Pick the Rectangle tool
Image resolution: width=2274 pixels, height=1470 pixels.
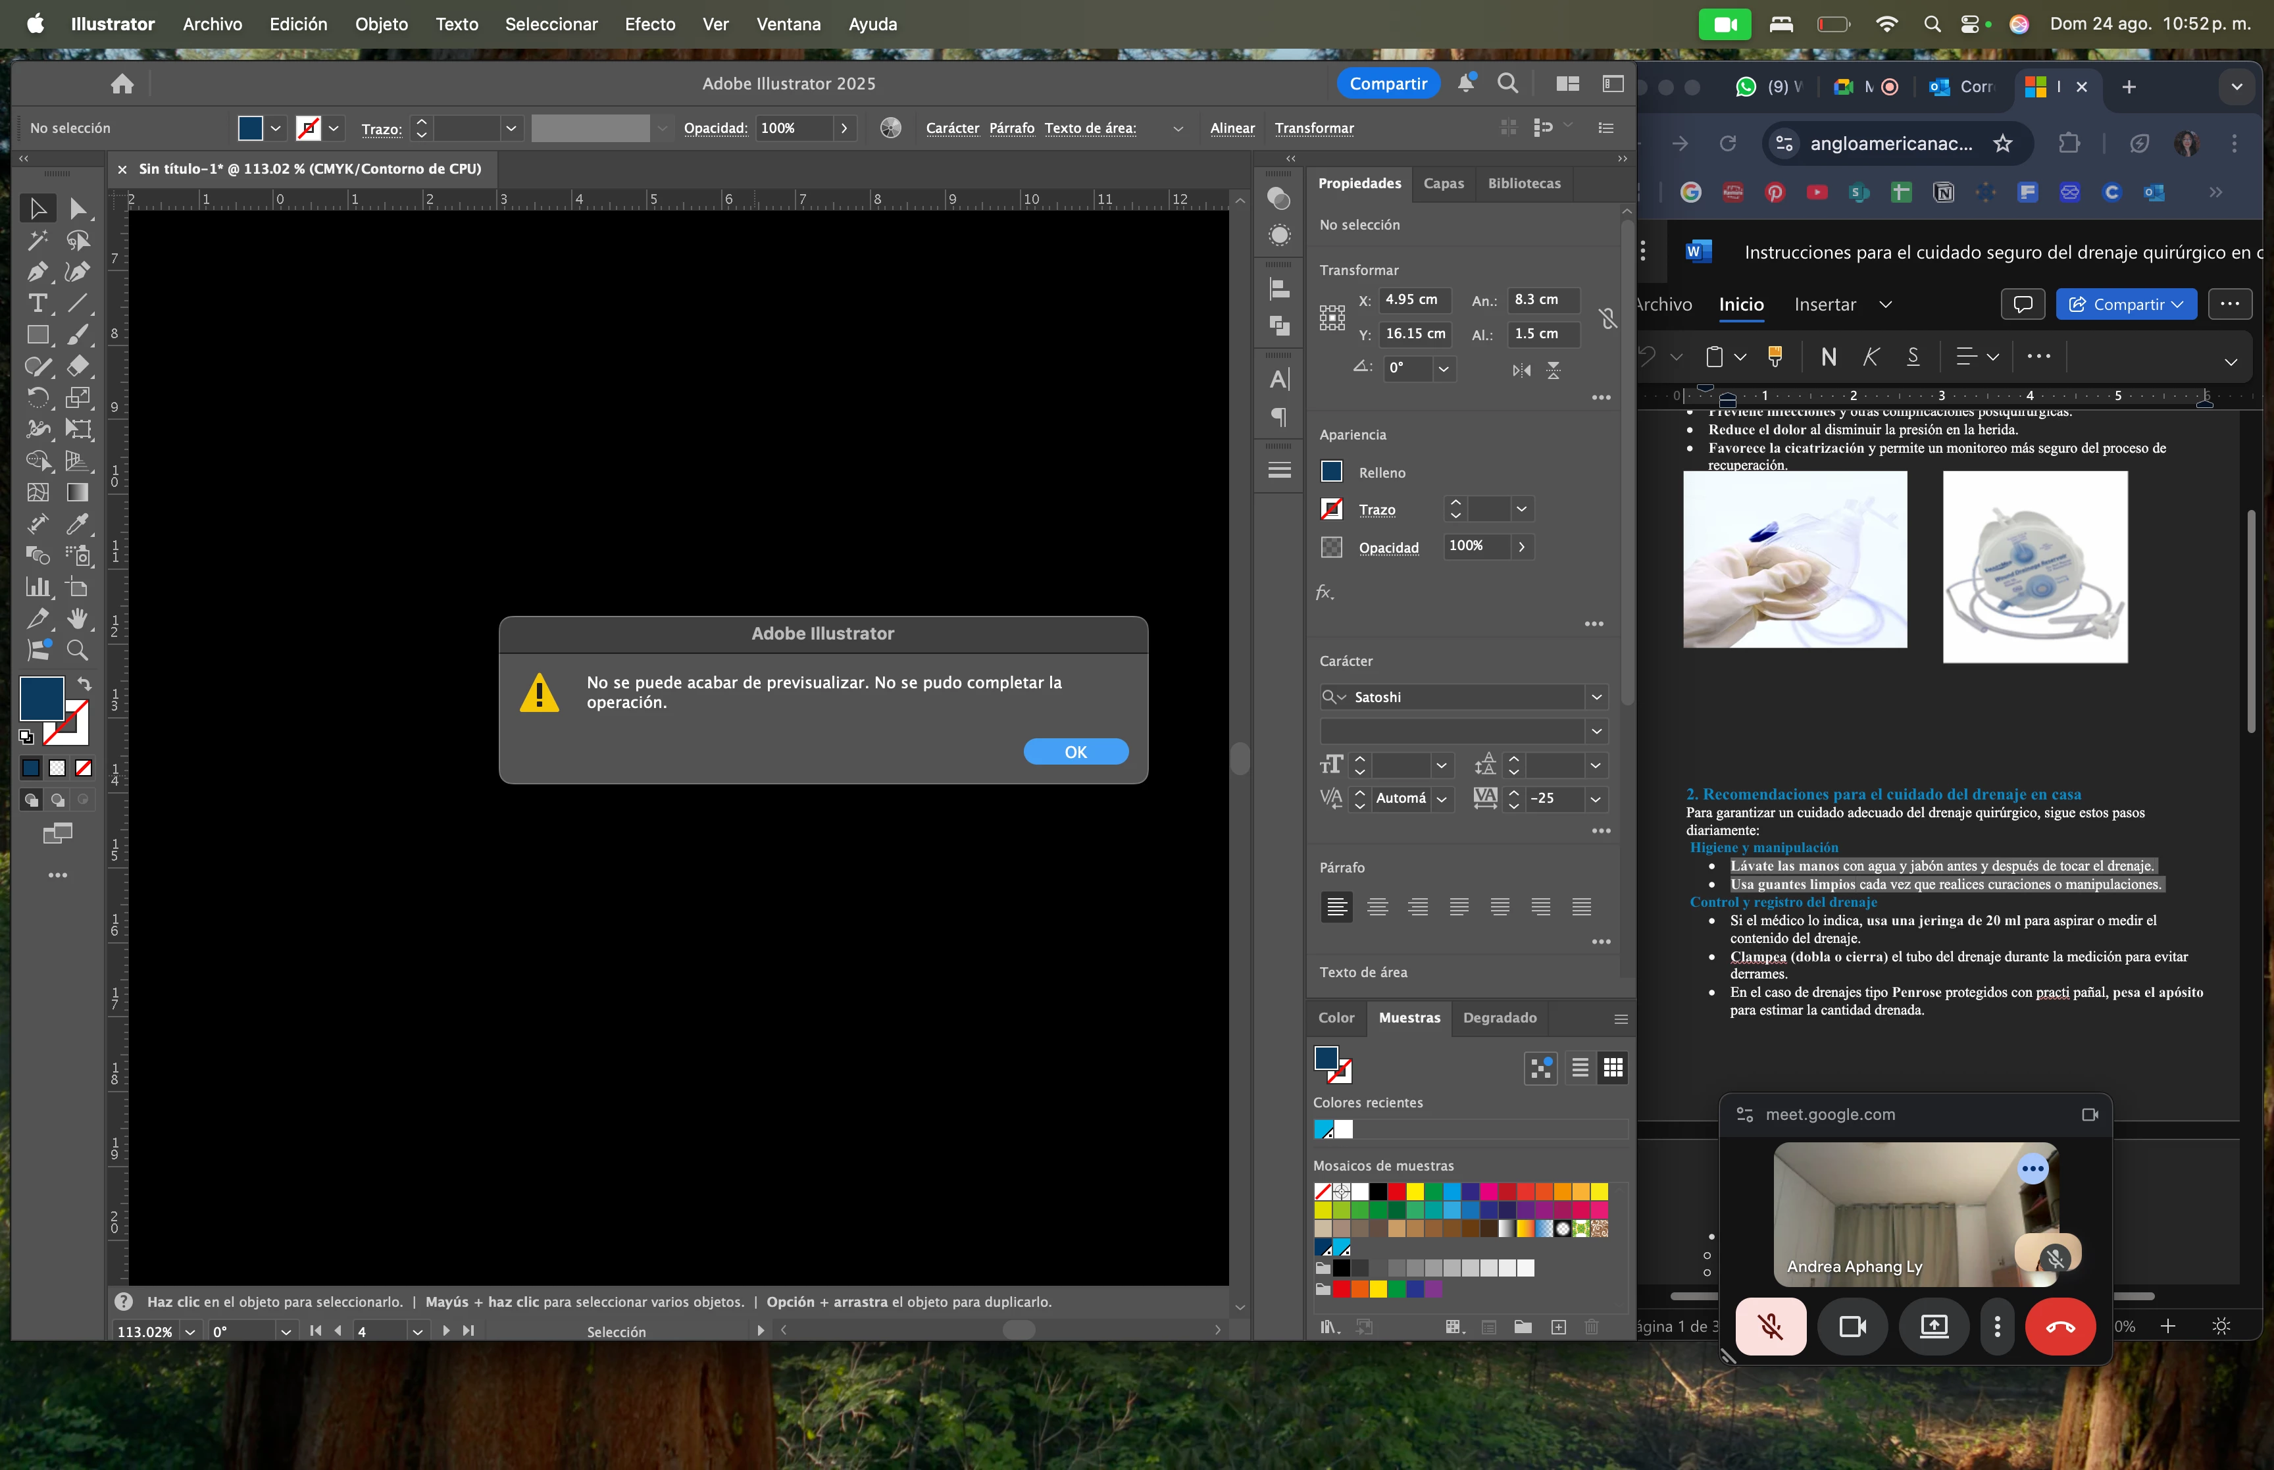click(38, 335)
